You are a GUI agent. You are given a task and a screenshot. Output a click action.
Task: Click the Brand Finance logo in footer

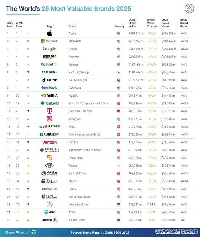(20, 233)
